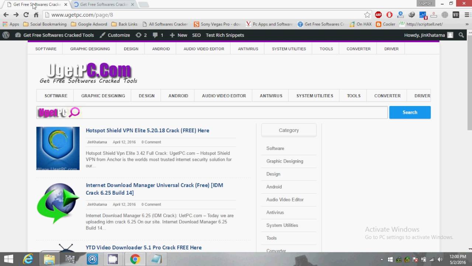Open the Cooler Blogger bookmark
Image resolution: width=472 pixels, height=266 pixels.
[x=385, y=24]
